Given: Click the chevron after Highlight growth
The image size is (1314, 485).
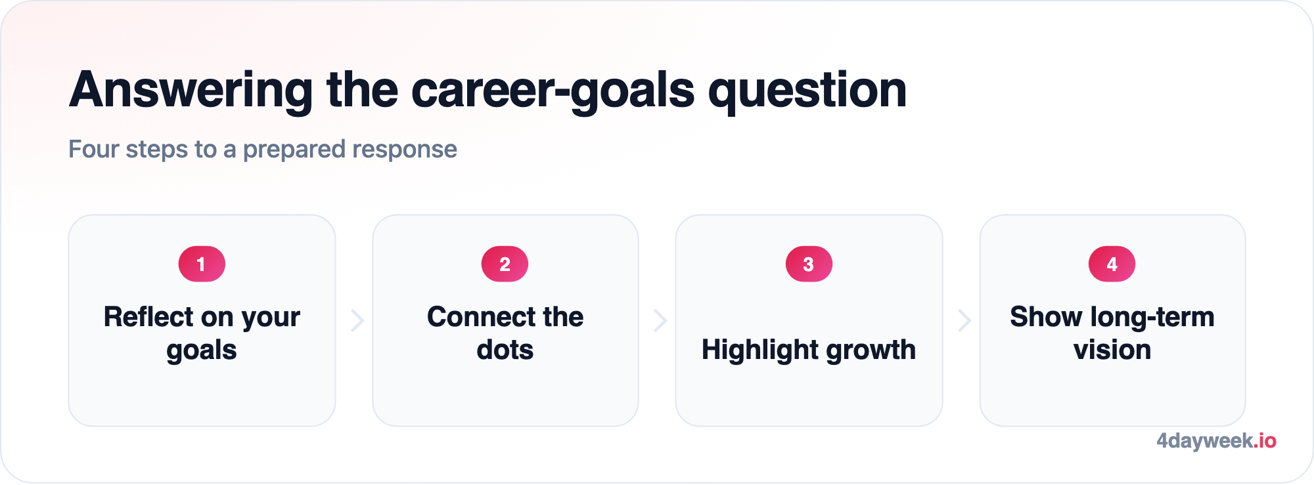Looking at the screenshot, I should (x=964, y=320).
